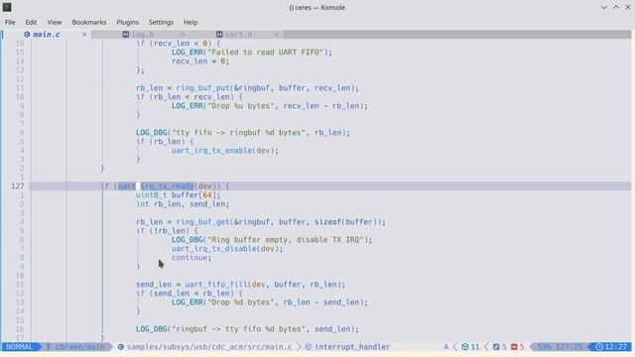Screen dimensions: 635x357
Task: Click the sizeof keyword
Action: 327,222
